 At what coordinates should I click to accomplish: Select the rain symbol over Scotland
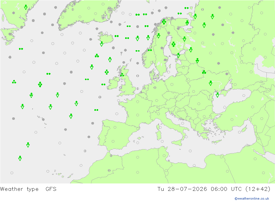[122, 75]
